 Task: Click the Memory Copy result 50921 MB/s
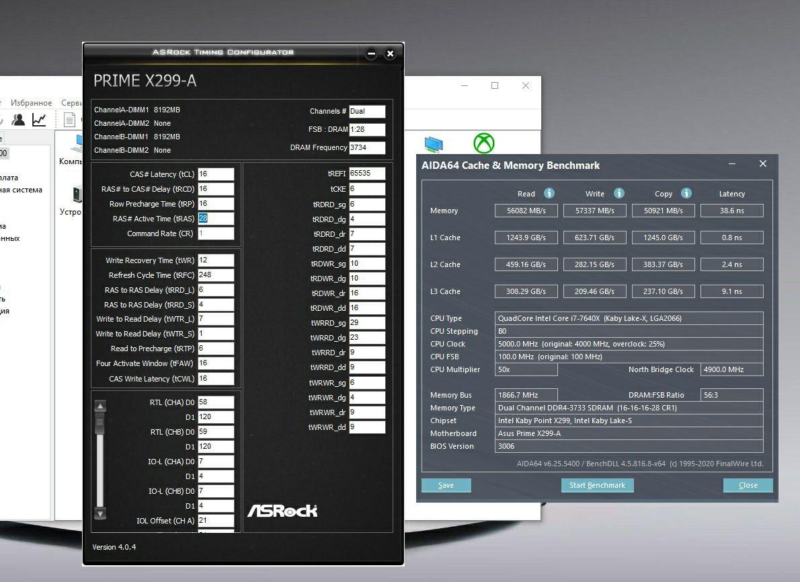tap(664, 211)
